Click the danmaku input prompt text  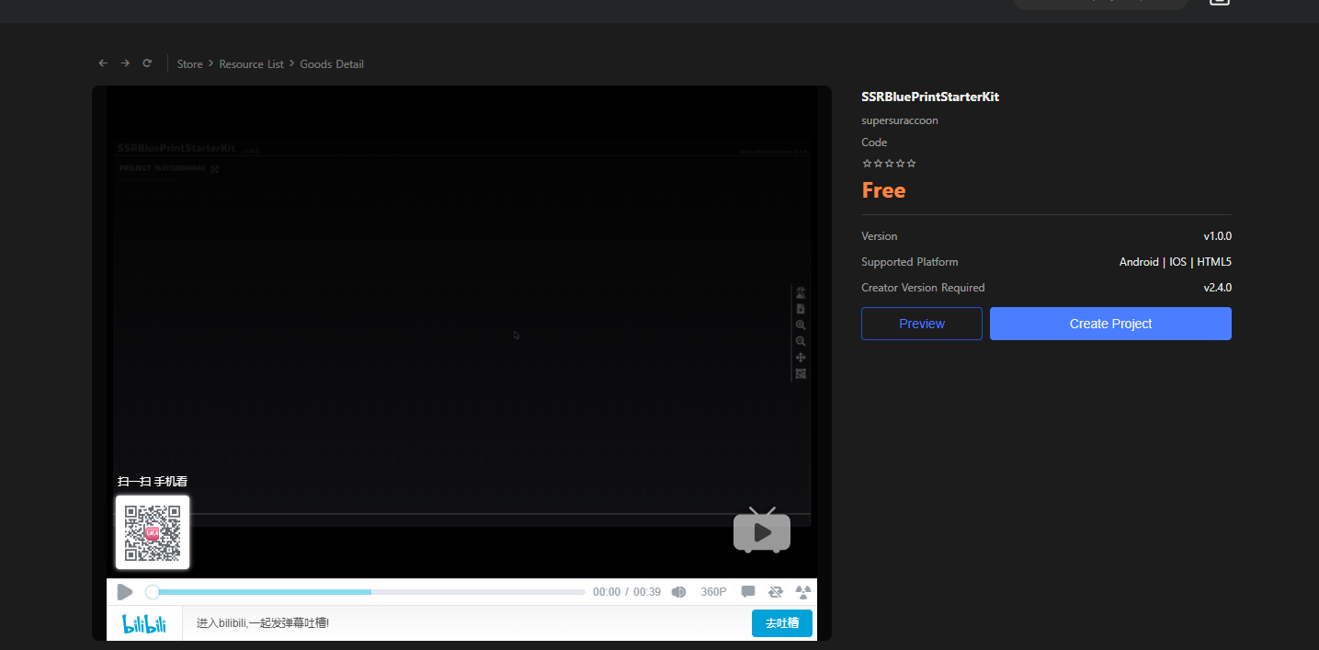263,623
